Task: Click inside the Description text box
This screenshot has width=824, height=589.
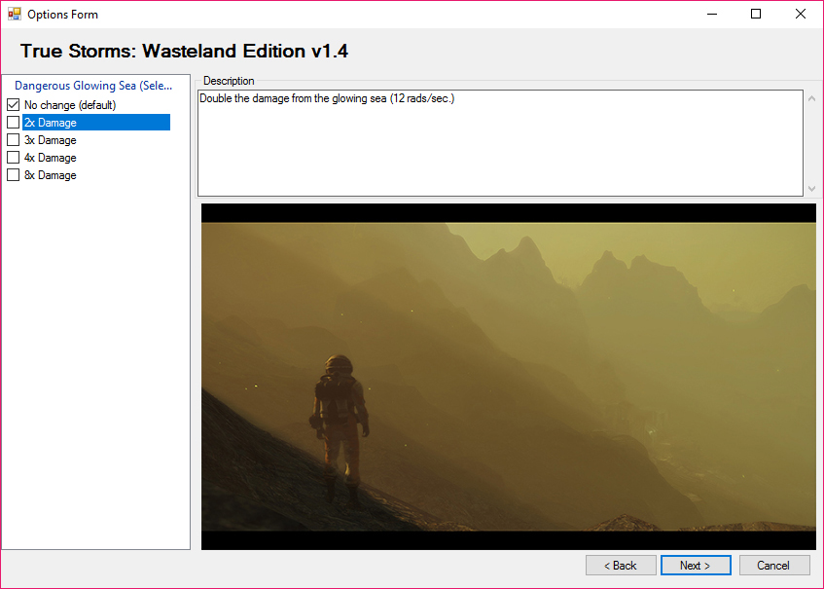Action: click(x=500, y=143)
